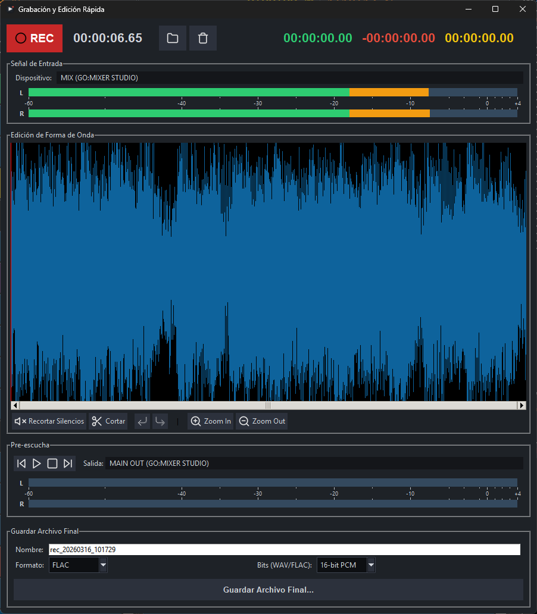Click the Nombre filename input field
The image size is (537, 614).
285,549
